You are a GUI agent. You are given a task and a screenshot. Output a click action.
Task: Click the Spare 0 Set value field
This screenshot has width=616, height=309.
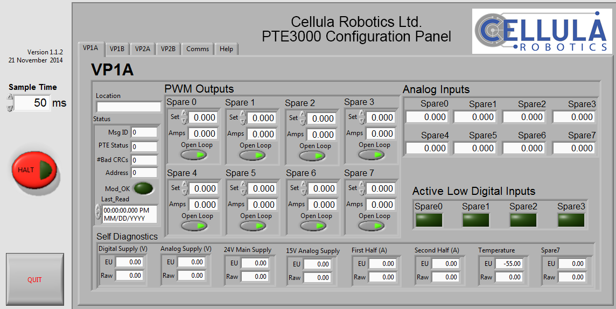[x=204, y=117]
